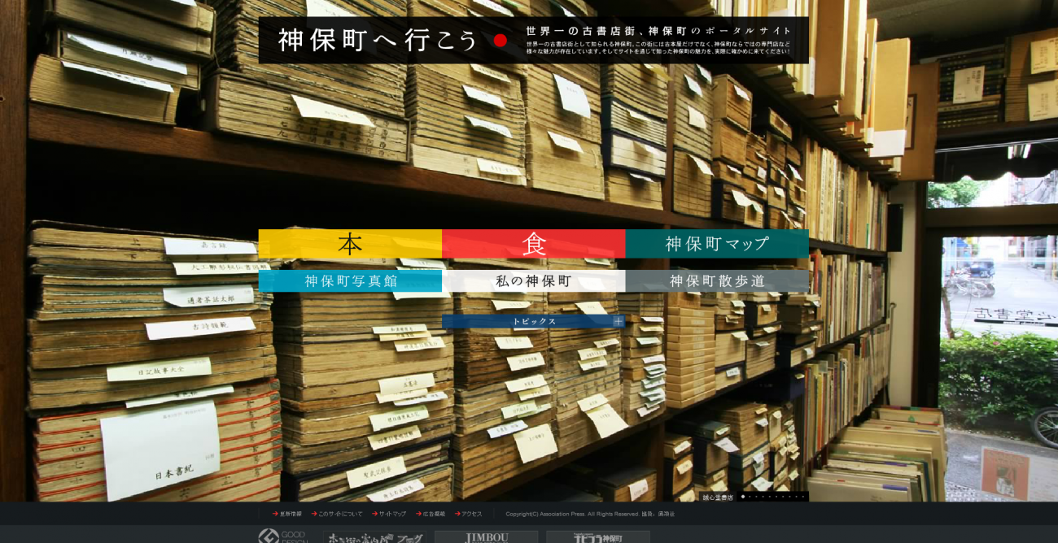Open the サイトマップ footer link
This screenshot has height=543, width=1058.
coord(391,514)
